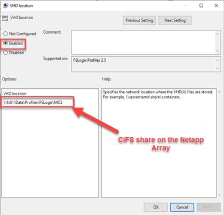This screenshot has width=224, height=215.
Task: Click the Help pane scroll up arrow
Action: [220, 92]
